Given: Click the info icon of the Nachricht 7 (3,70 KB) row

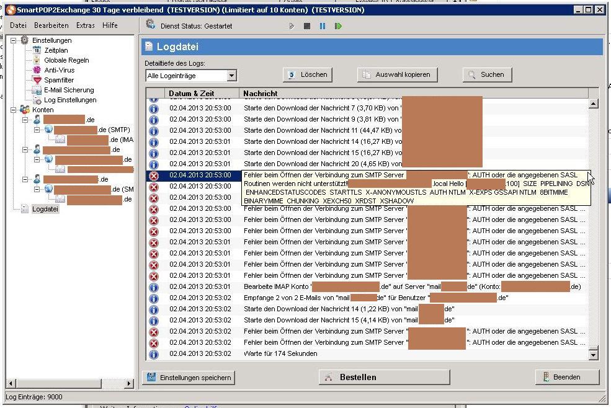Looking at the screenshot, I should [x=154, y=109].
